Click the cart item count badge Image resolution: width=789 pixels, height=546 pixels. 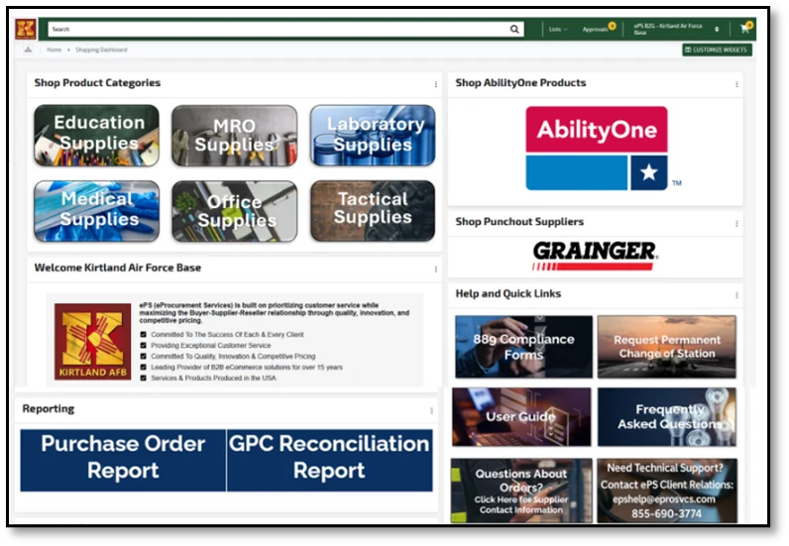[749, 24]
